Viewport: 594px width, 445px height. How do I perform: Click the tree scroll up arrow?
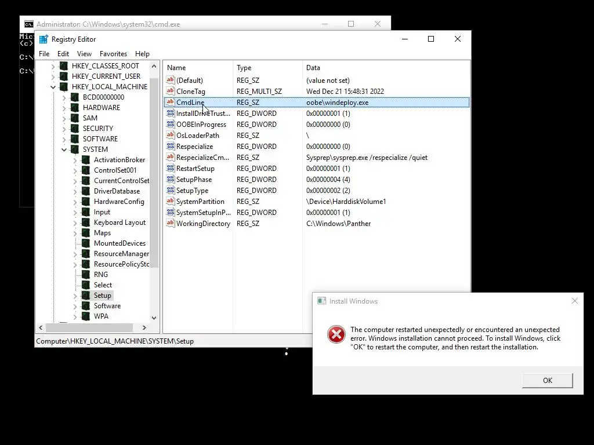click(154, 66)
